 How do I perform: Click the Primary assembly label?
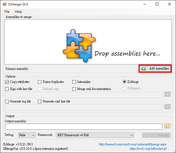(17, 69)
